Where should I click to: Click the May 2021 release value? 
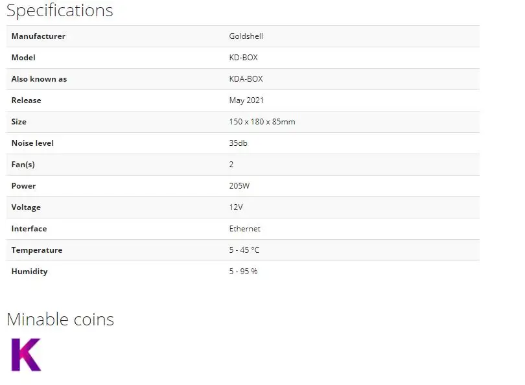(246, 100)
